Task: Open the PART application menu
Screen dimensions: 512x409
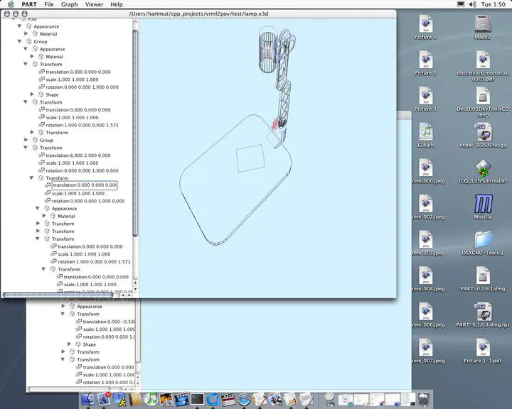Action: point(29,4)
